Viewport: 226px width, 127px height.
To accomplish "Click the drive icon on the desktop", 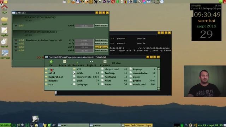I will coord(35,119).
